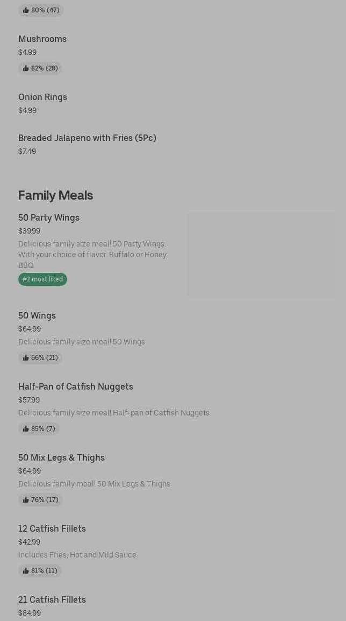Screen dimensions: 346x621
Task: Open the 50 Party Wings family meal
Action: (49, 217)
